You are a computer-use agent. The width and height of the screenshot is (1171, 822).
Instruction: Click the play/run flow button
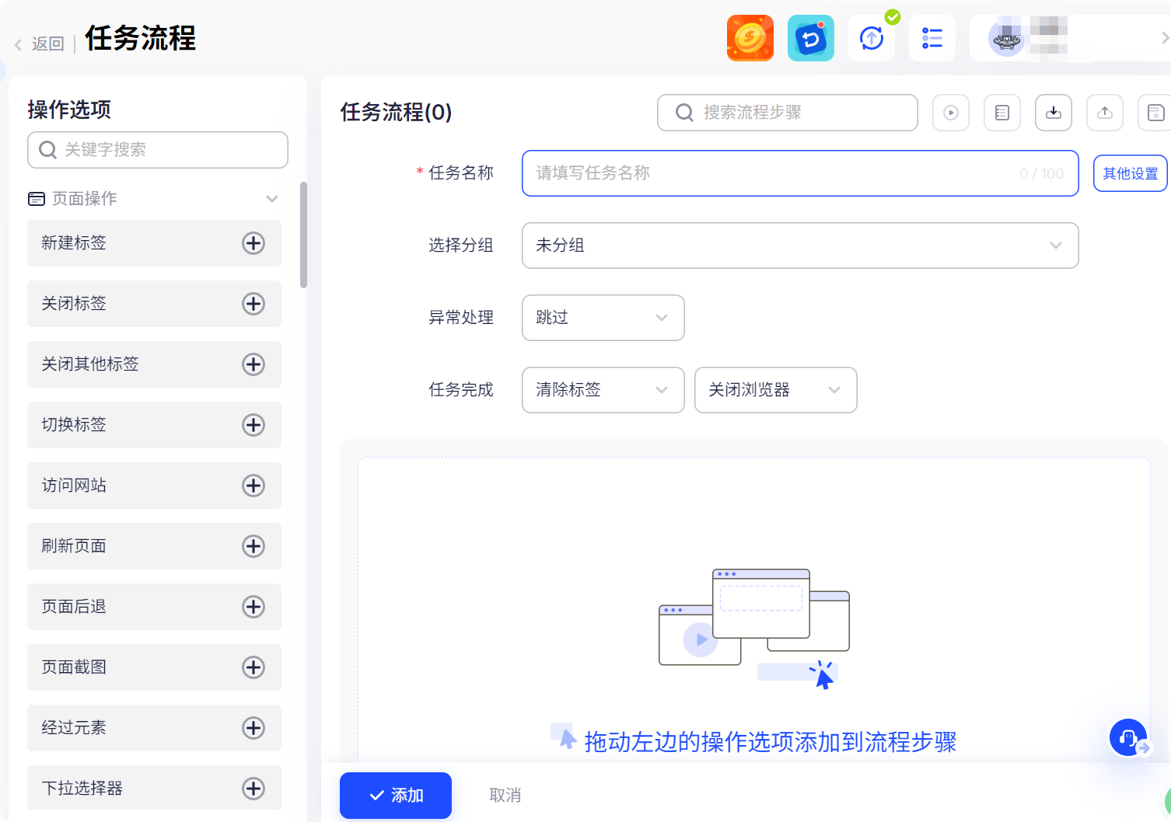[950, 113]
